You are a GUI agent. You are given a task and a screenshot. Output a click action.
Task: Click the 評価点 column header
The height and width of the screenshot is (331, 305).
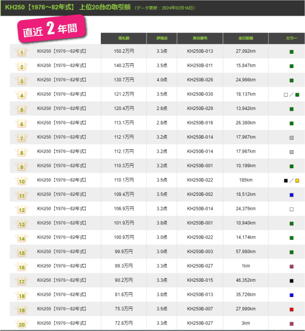(x=162, y=39)
